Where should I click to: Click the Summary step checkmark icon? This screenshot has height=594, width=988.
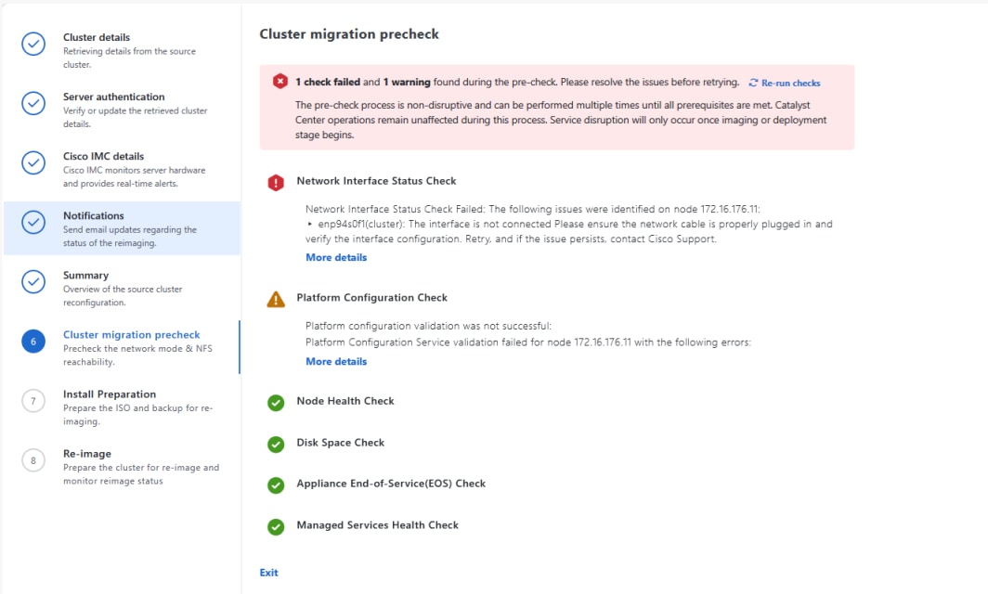click(x=33, y=281)
